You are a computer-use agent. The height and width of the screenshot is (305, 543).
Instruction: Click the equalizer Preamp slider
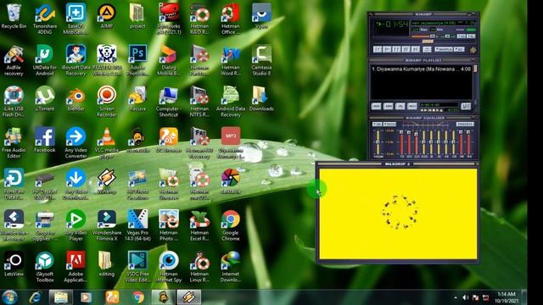click(378, 142)
